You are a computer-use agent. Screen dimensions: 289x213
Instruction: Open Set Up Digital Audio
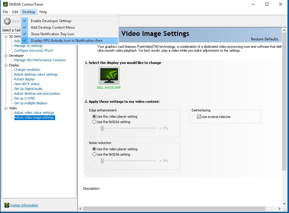click(28, 89)
